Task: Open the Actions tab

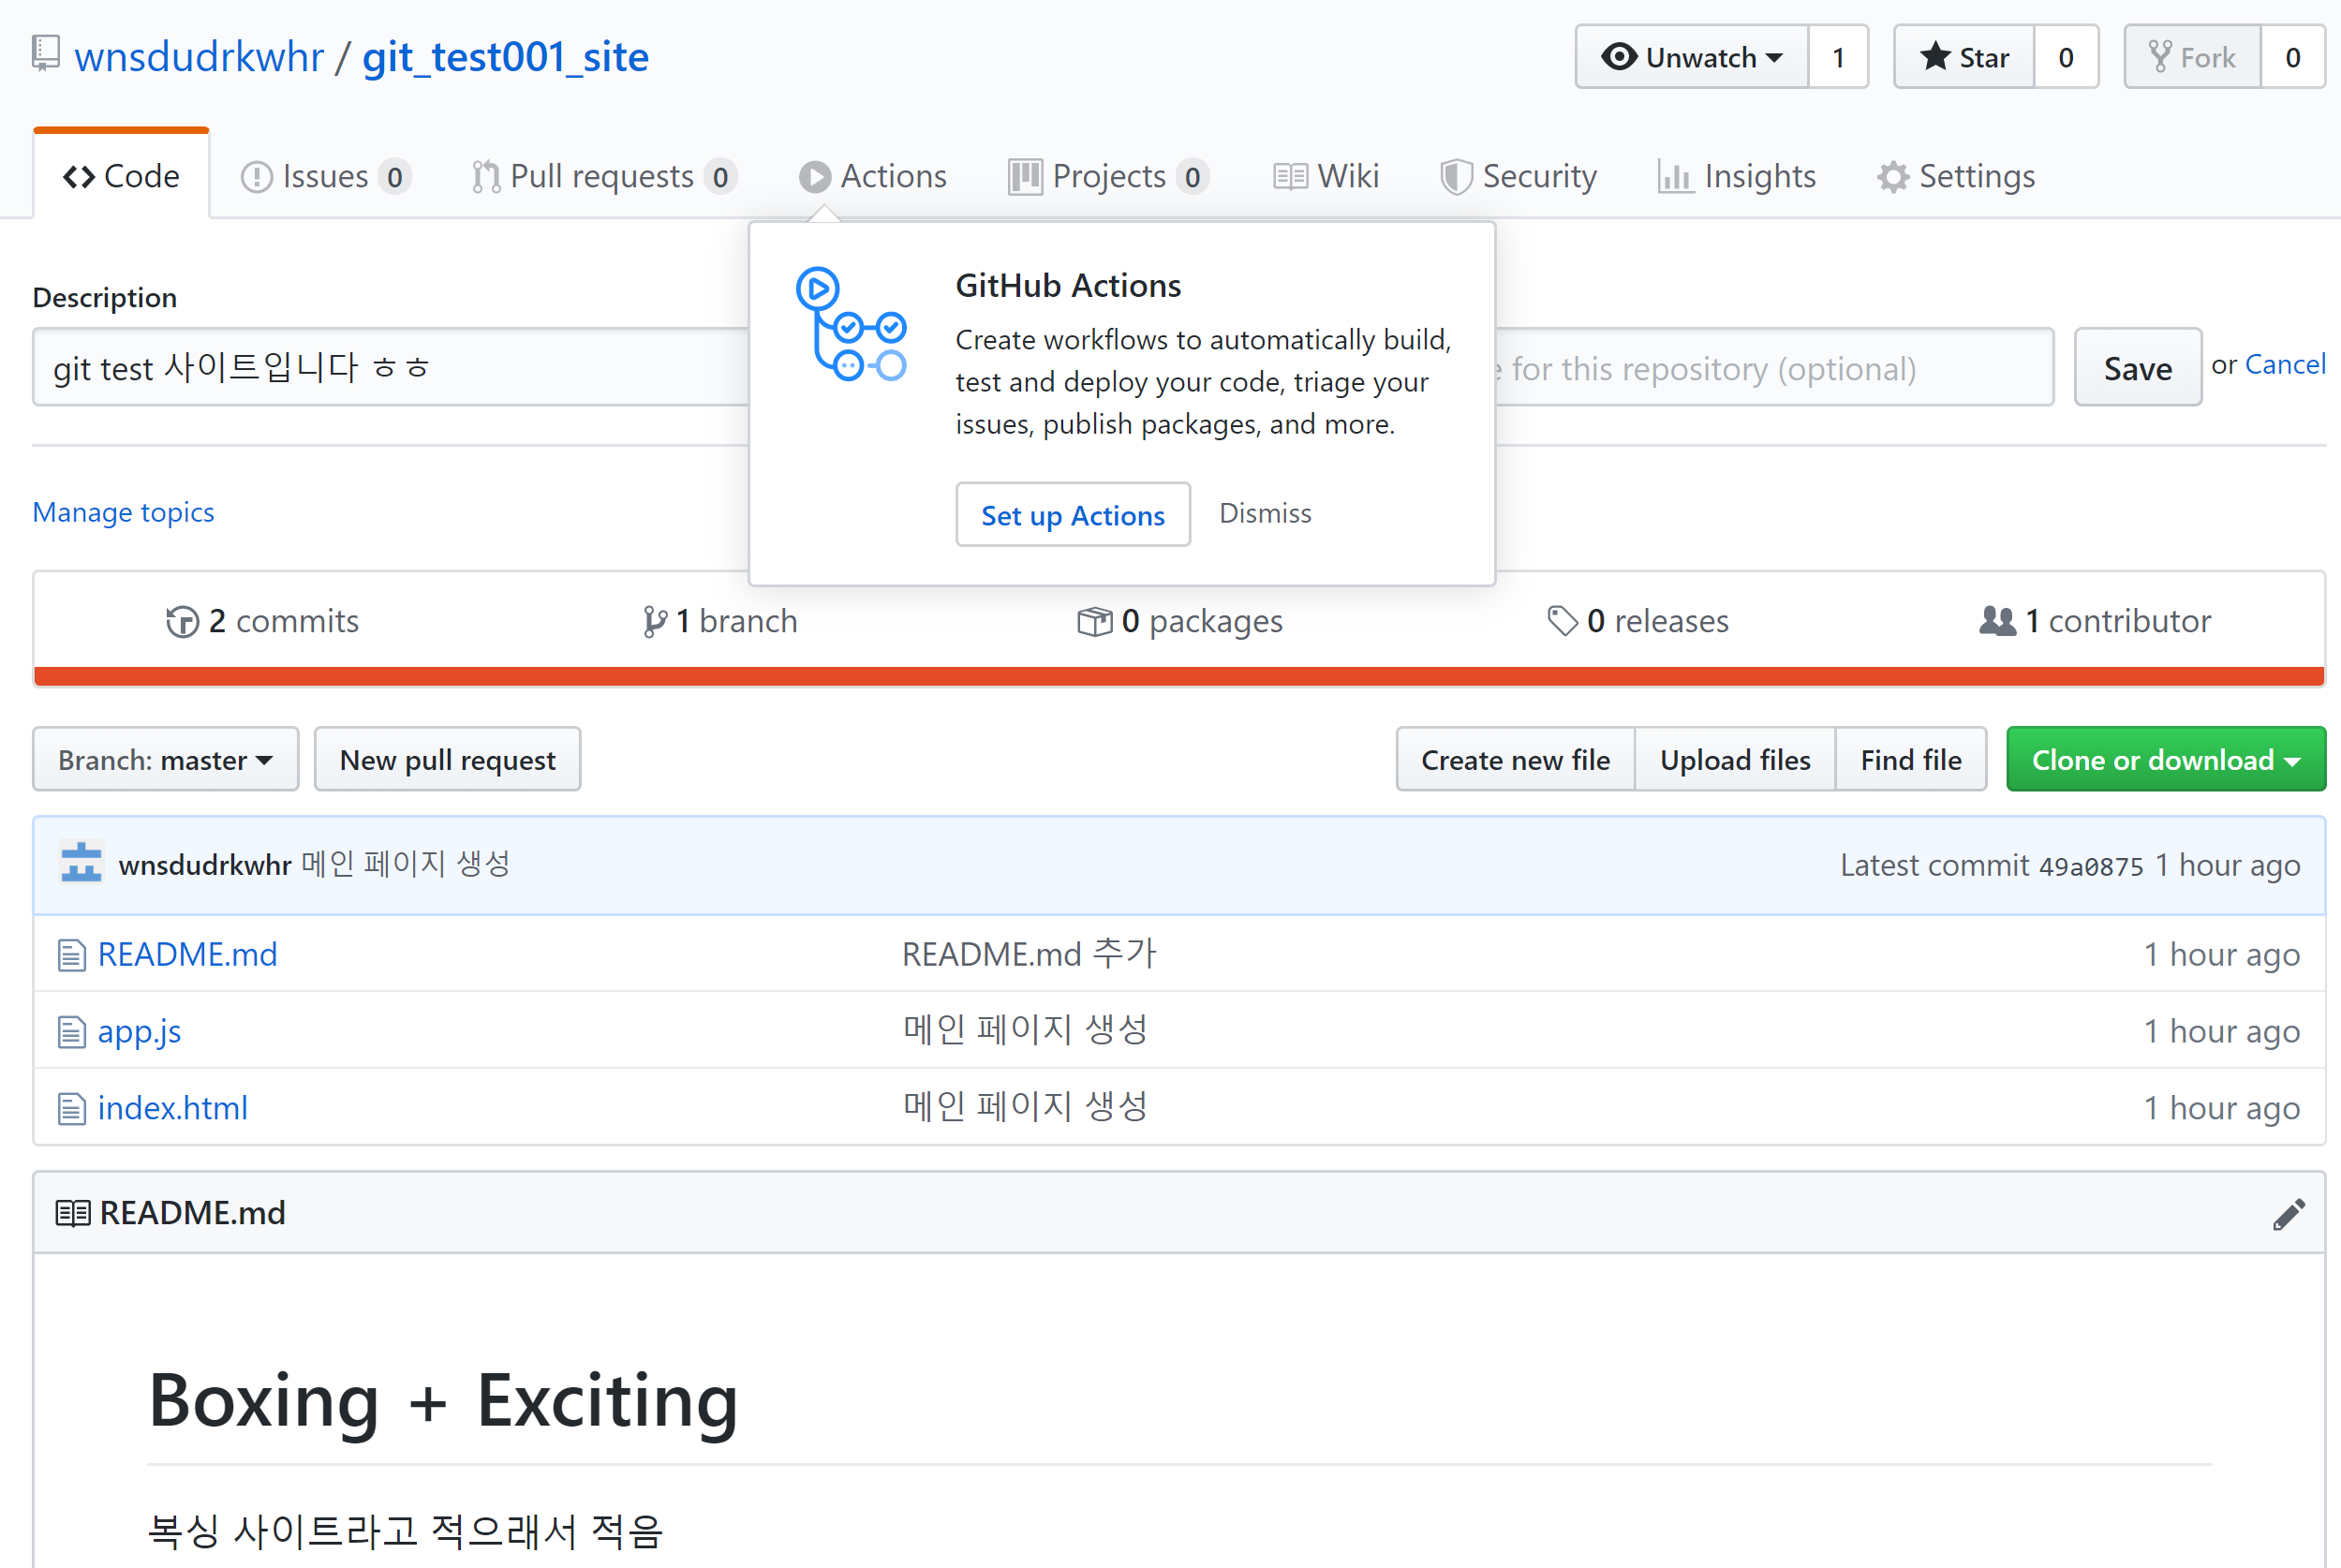Action: (x=873, y=176)
